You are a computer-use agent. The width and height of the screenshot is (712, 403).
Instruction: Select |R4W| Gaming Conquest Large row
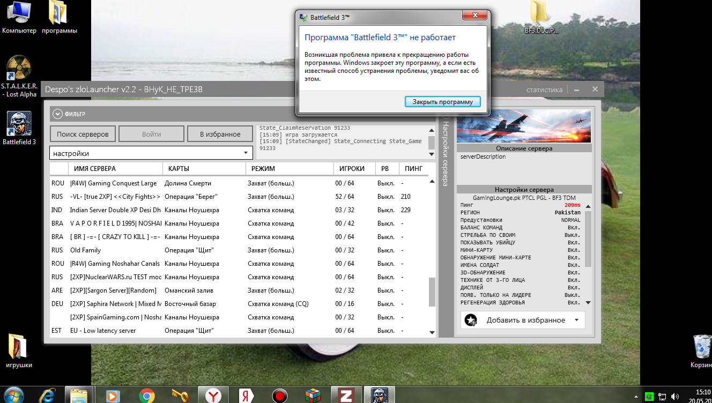(x=240, y=183)
